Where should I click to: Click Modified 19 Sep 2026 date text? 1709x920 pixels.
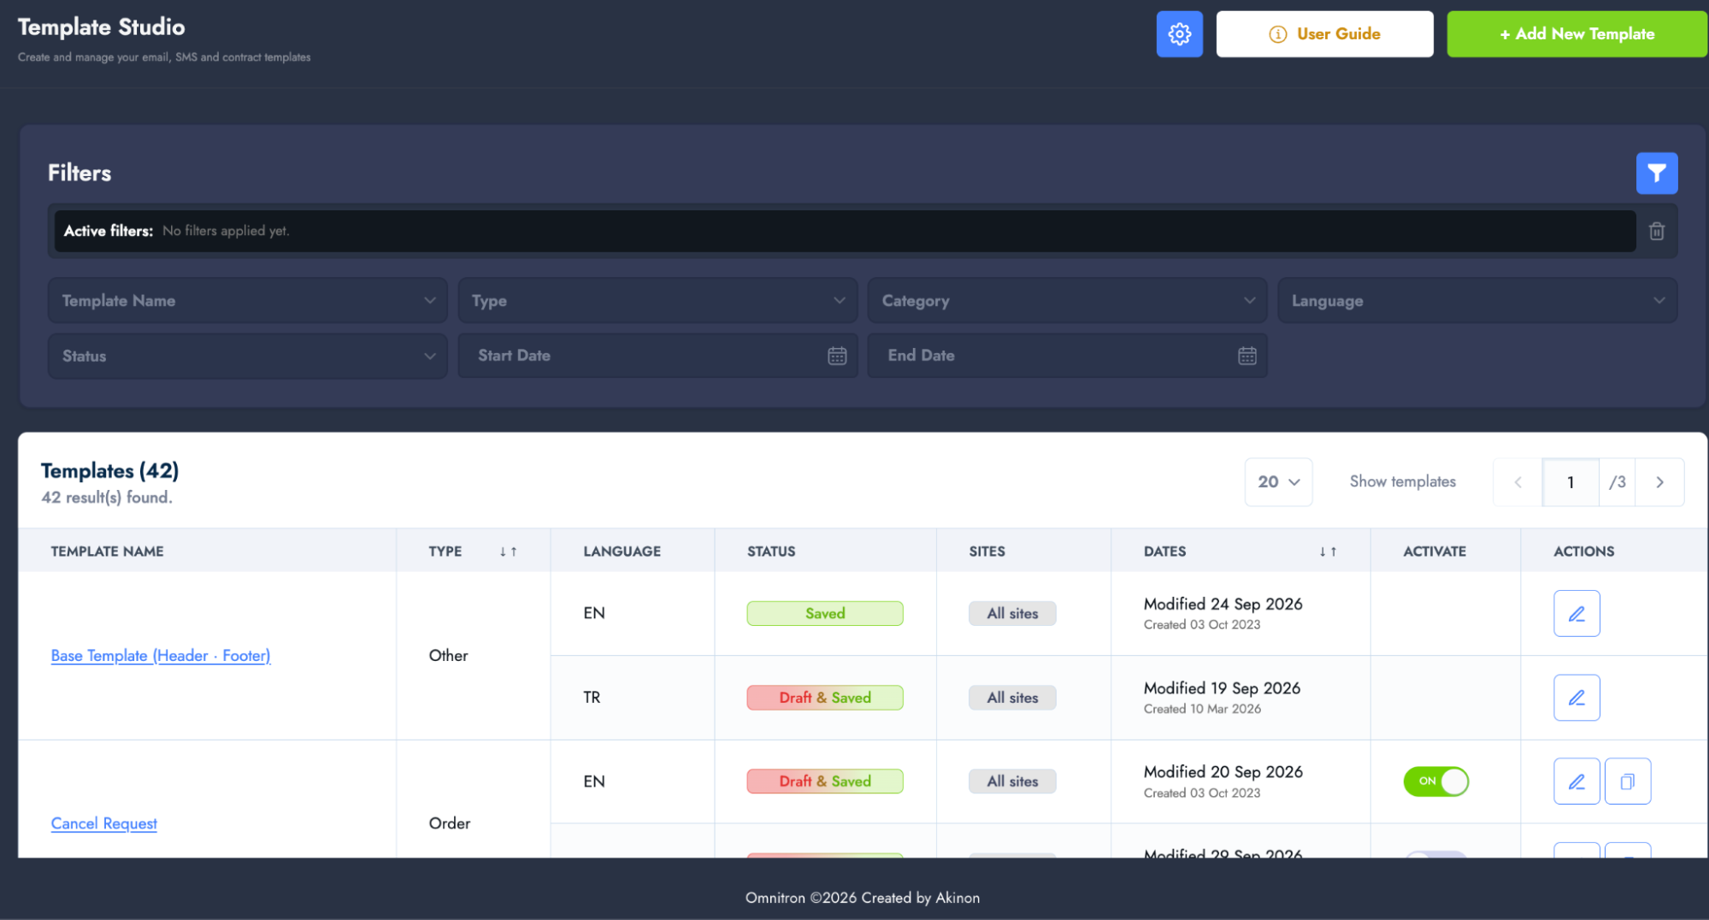click(x=1222, y=688)
